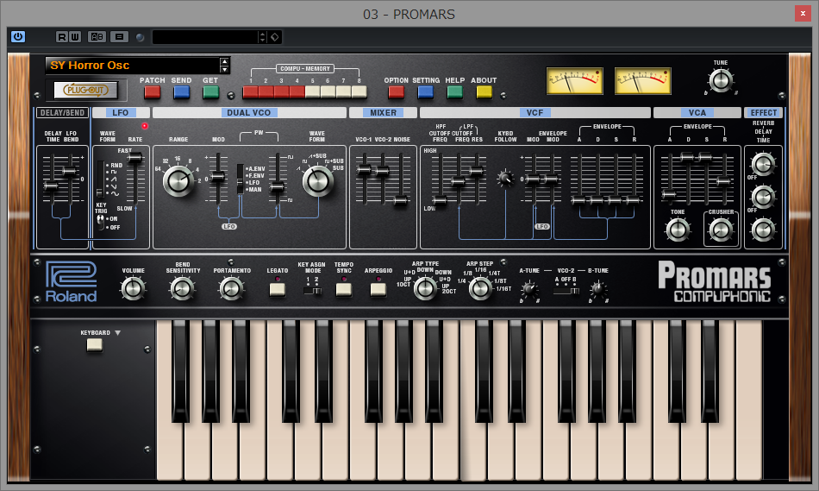Screen dimensions: 819x491
Task: Toggle the A/B compare icon
Action: [97, 36]
